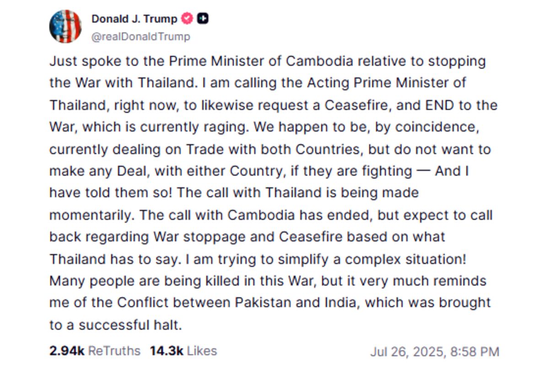Open the Jul 26, 2025, 8:58 PM timestamp
Screen dimensions: 549x366
click(434, 352)
